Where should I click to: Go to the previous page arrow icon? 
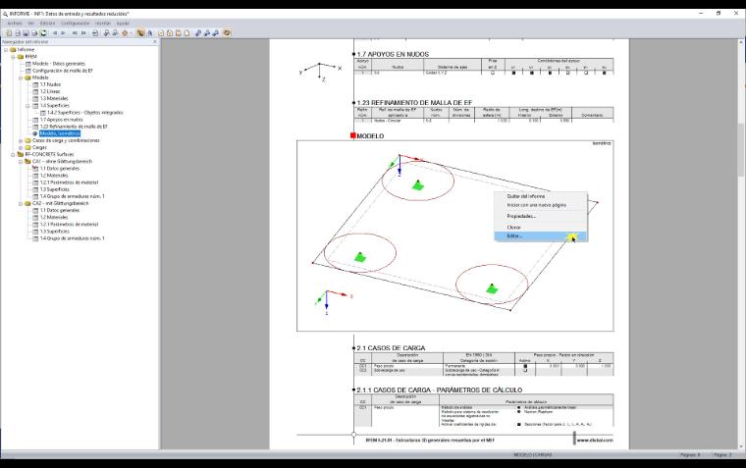[55, 32]
